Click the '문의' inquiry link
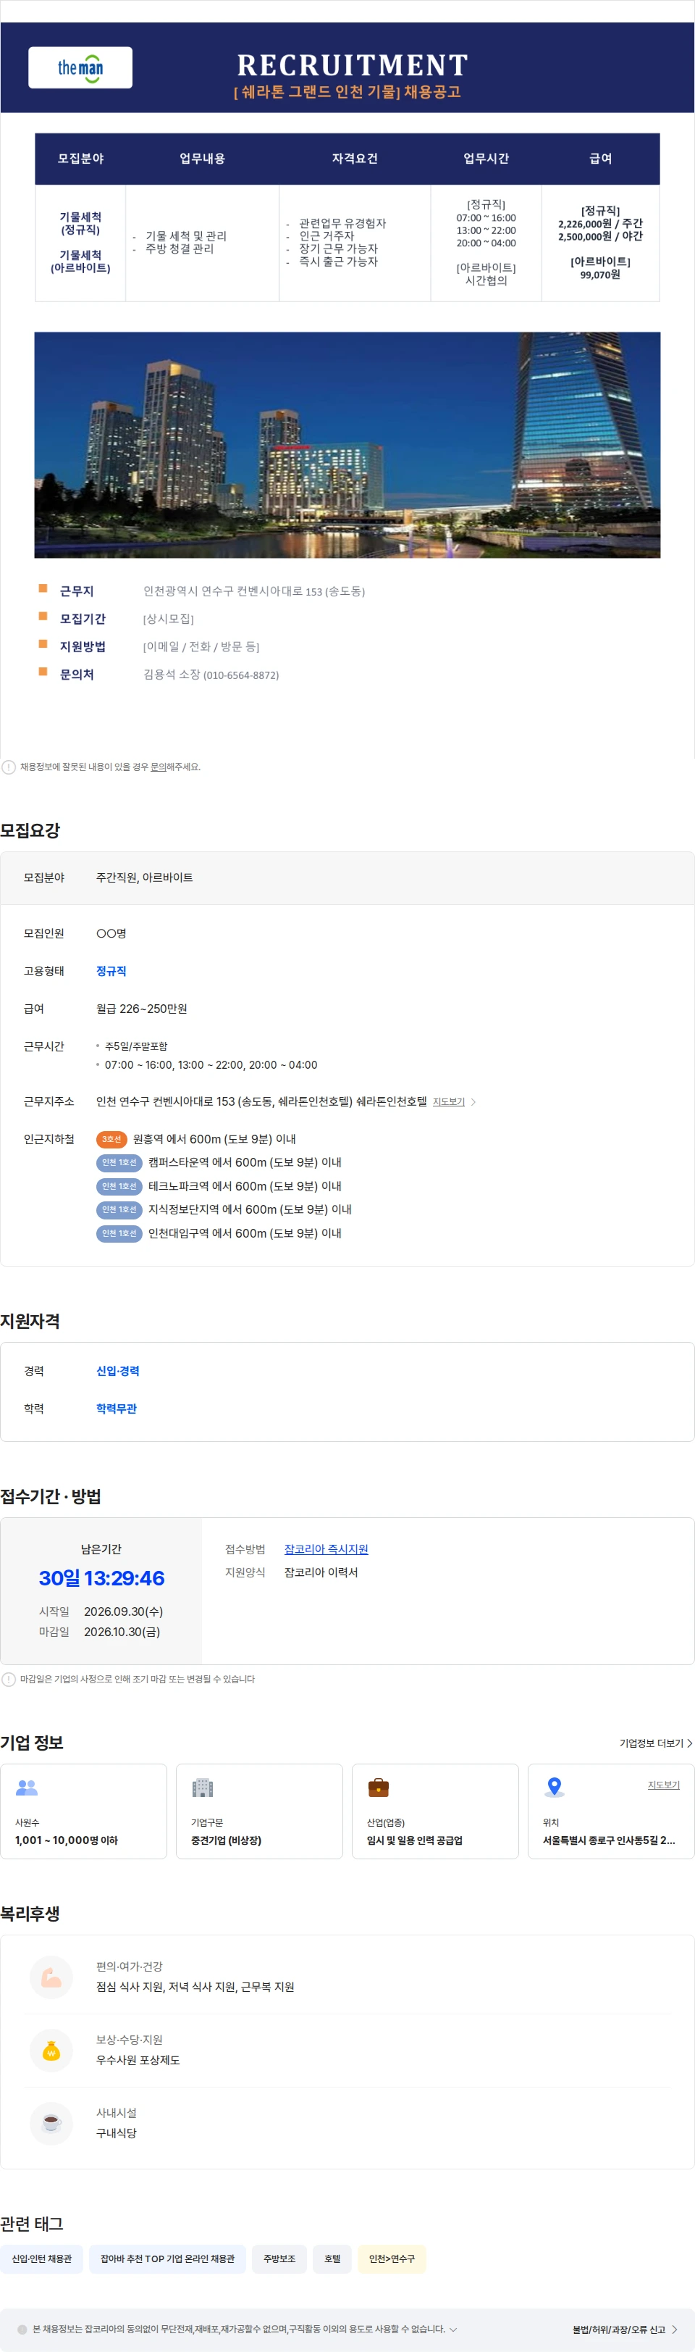This screenshot has width=695, height=2352. click(x=158, y=767)
